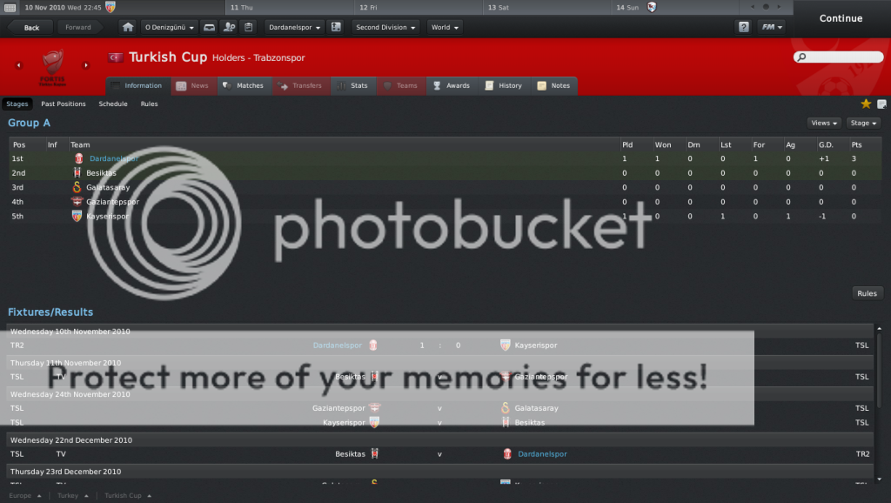Viewport: 891px width, 503px height.
Task: Shift the calendar strip back with left arrow
Action: [753, 7]
